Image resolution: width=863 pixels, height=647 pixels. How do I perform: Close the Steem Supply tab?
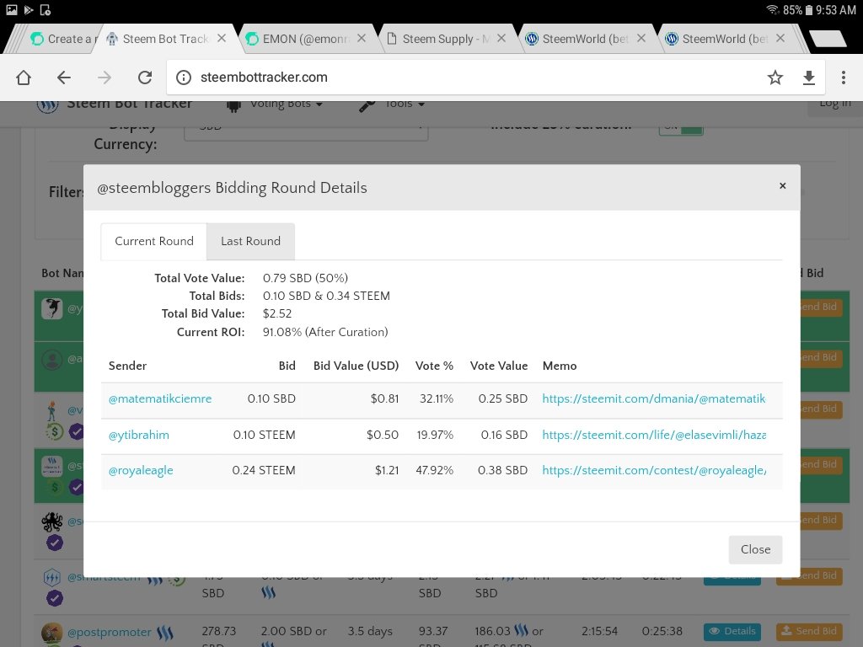501,38
